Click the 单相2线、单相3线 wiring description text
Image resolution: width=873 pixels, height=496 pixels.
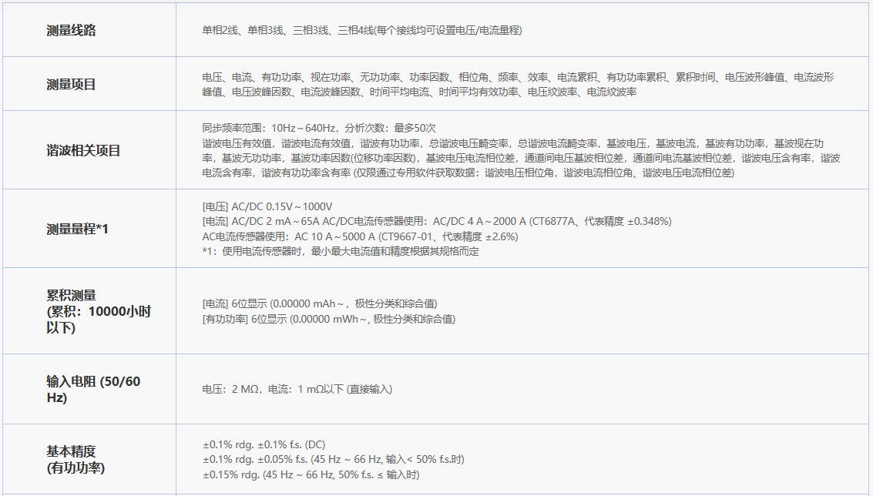[362, 31]
